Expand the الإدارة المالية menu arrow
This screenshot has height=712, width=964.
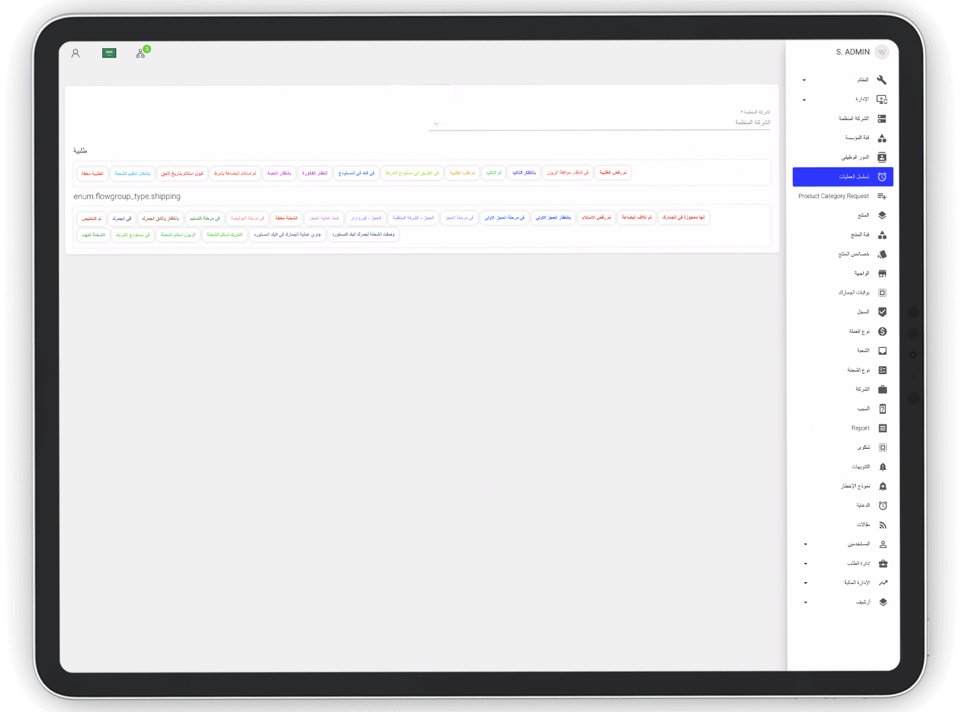coord(805,583)
